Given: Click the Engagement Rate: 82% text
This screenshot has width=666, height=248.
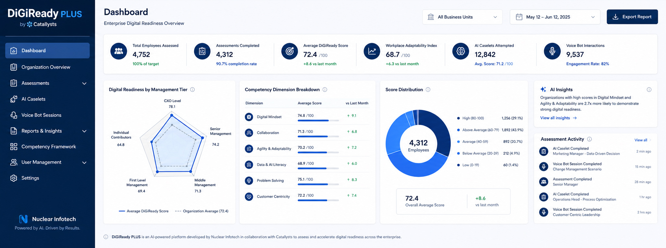Looking at the screenshot, I should [x=587, y=64].
